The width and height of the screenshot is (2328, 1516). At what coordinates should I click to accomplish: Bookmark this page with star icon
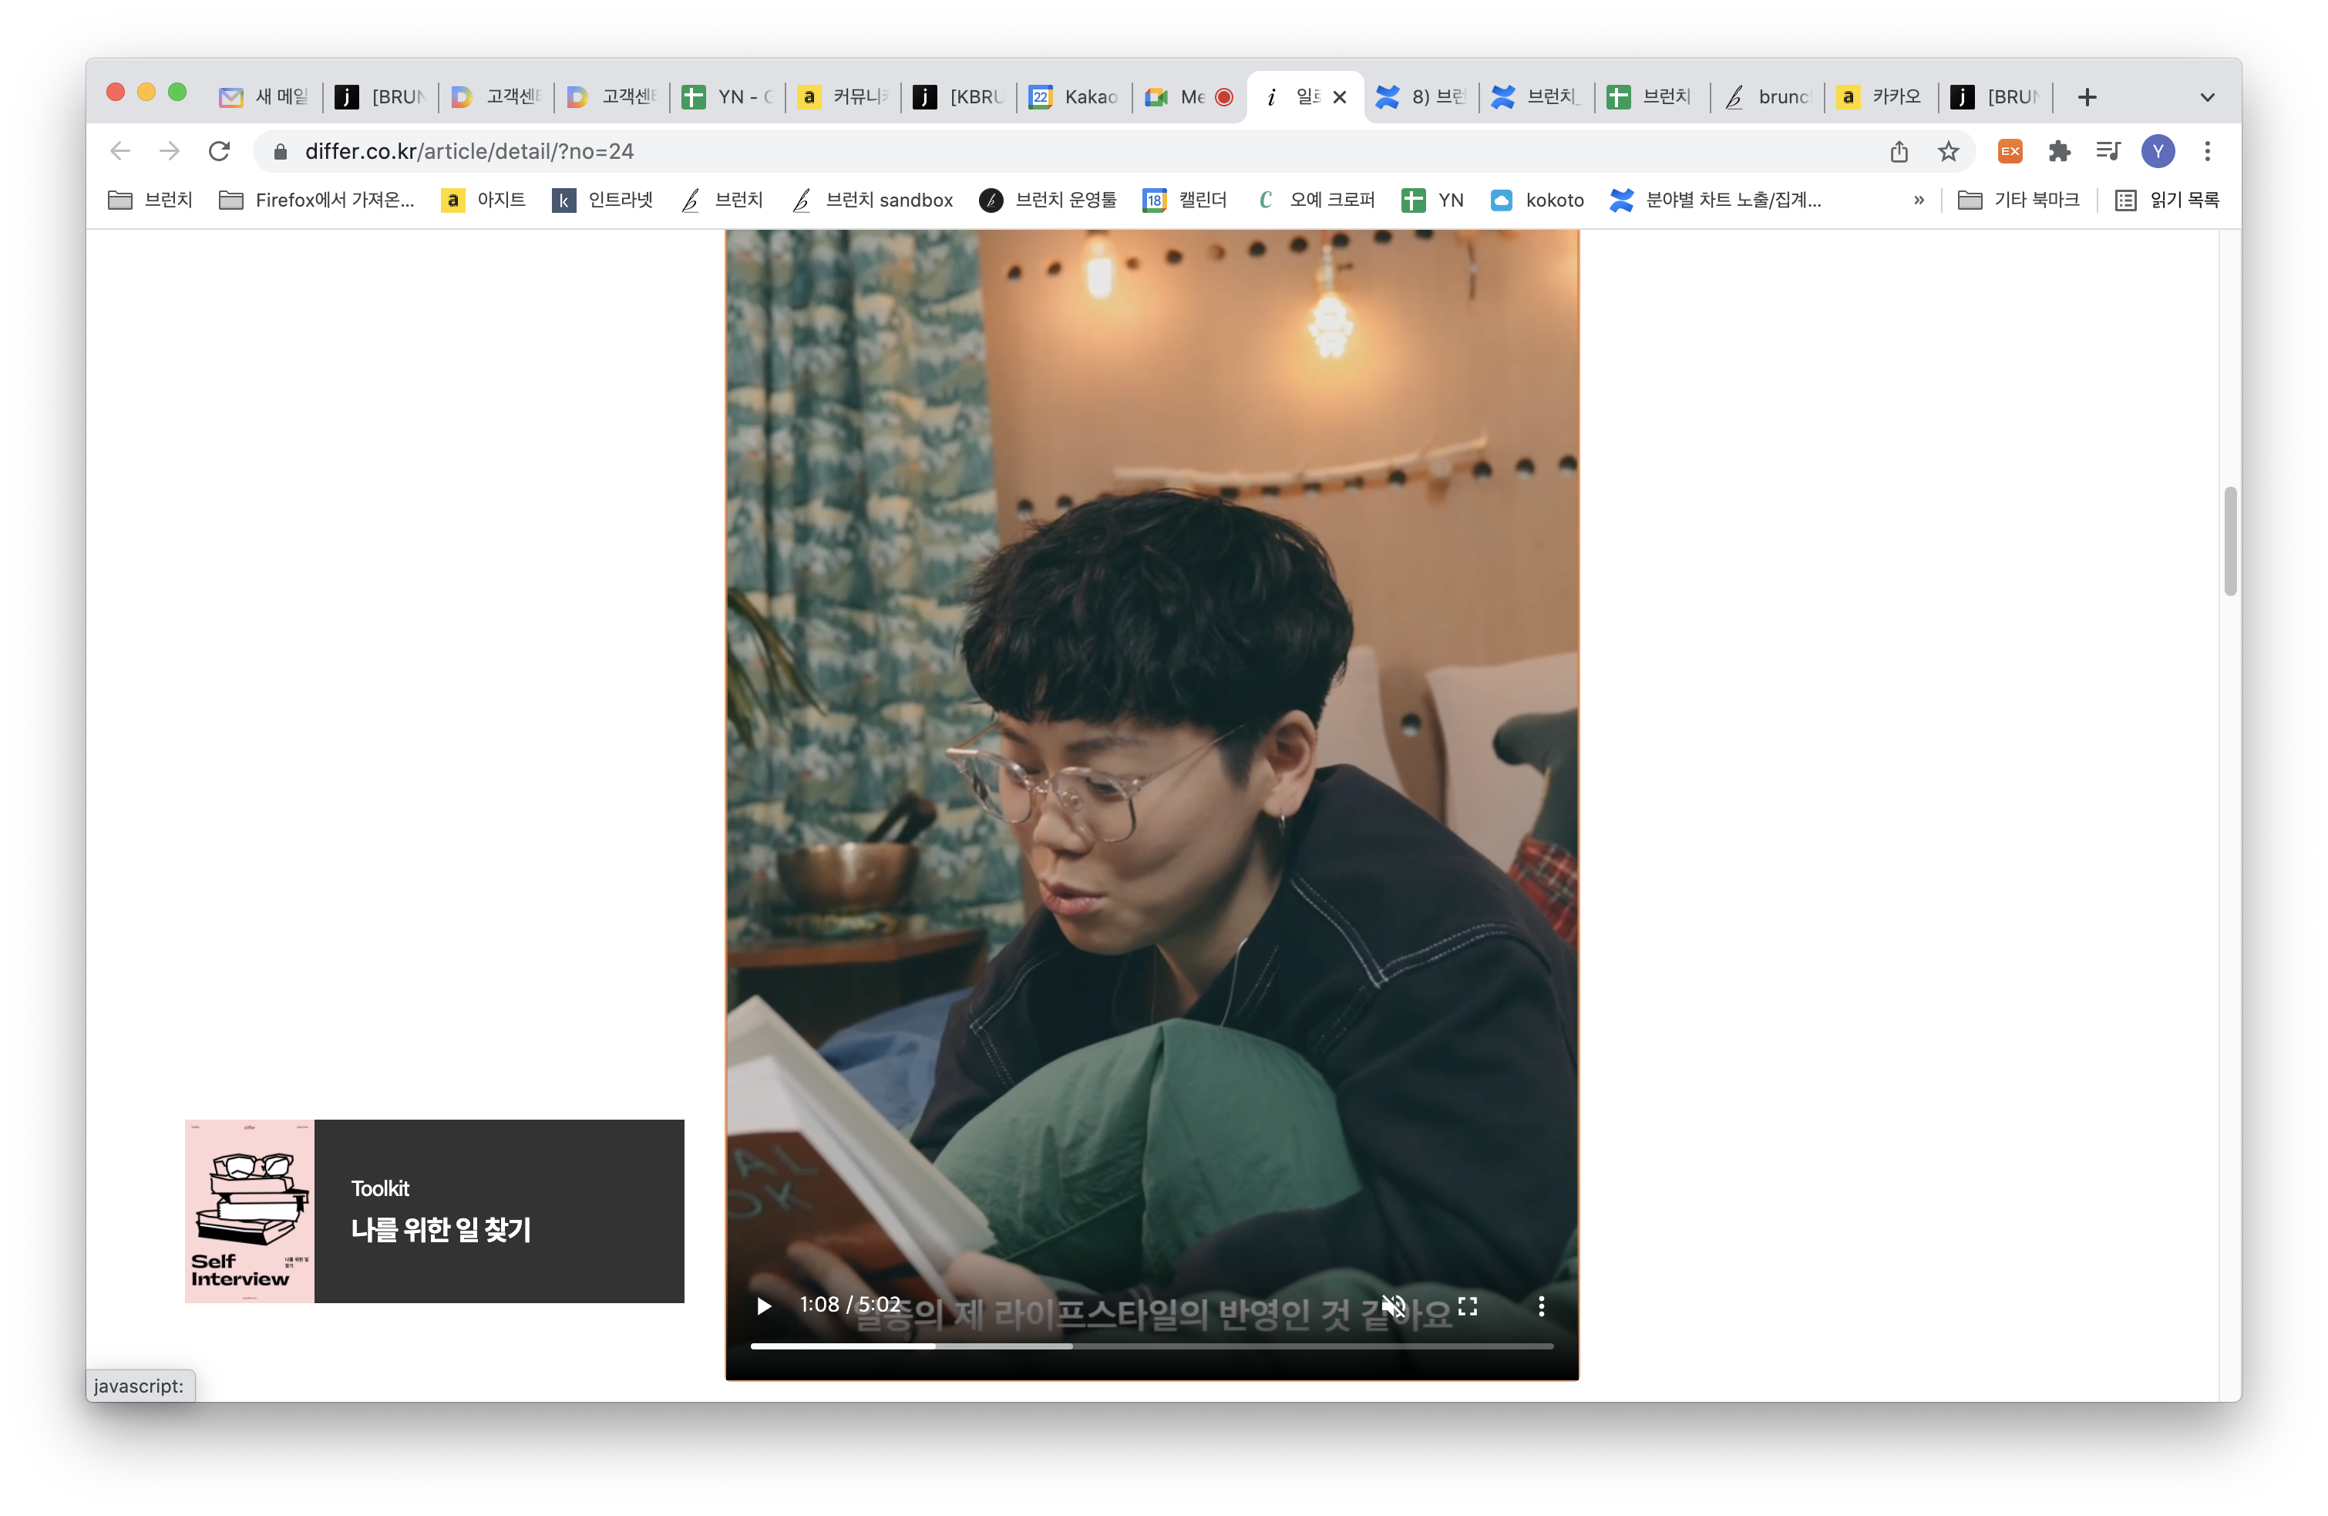click(1949, 150)
